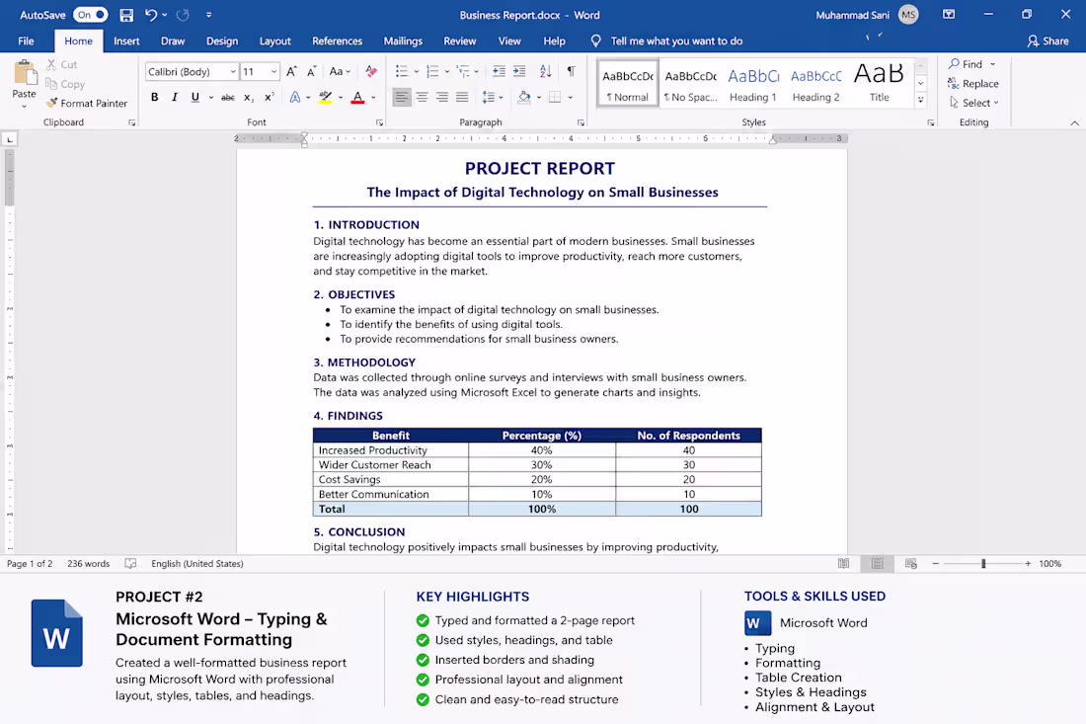The height and width of the screenshot is (724, 1086).
Task: Collapse the ribbon
Action: click(x=1074, y=122)
